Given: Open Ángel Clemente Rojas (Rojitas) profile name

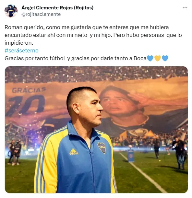Looking at the screenshot, I should [57, 8].
